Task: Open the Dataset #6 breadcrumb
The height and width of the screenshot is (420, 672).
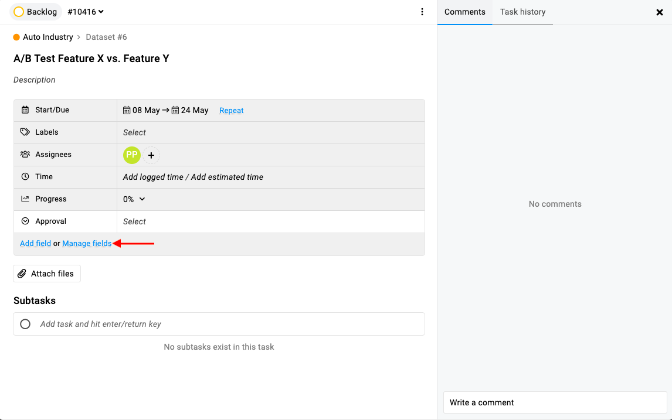Action: click(106, 37)
